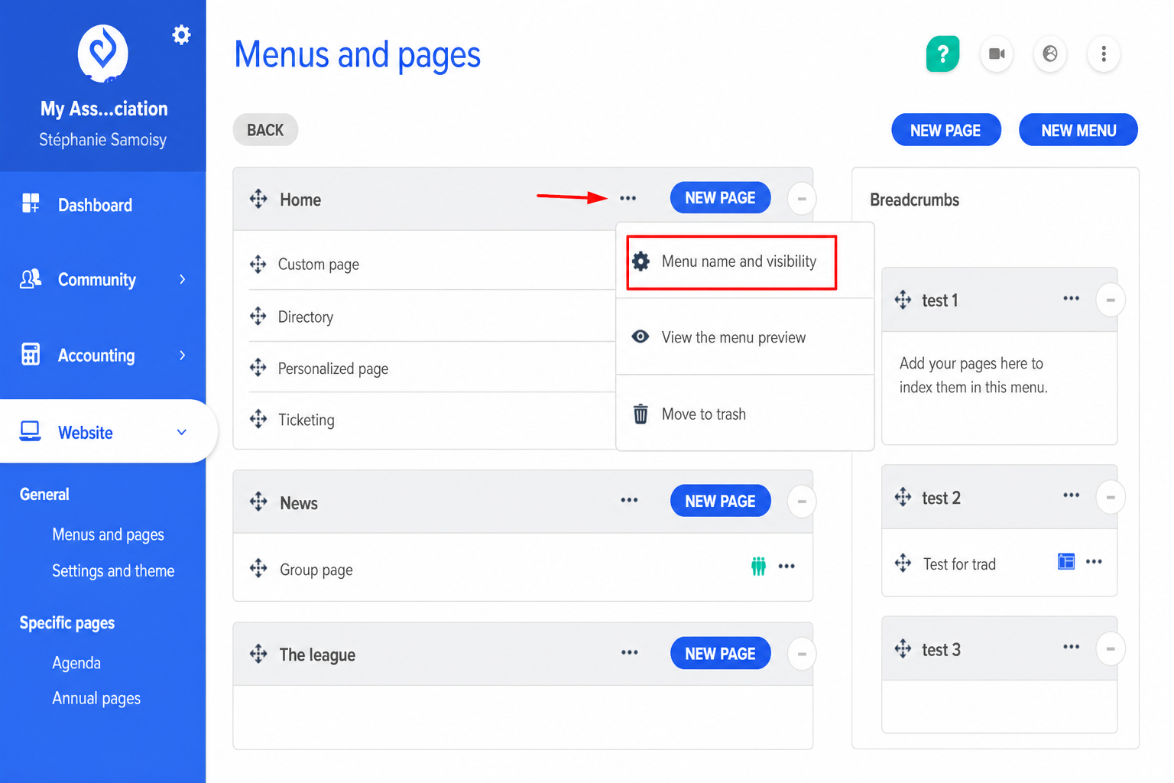Click the move handle of The league

coord(258,654)
